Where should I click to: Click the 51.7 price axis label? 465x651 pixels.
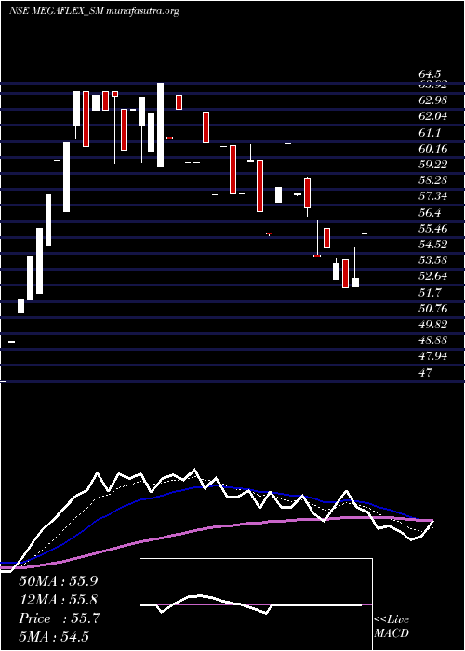[x=430, y=293]
